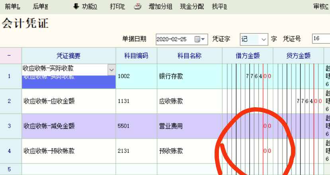Viewport: 330px width, 175px height.
Task: Click the 审核 audit button
Action: click(x=321, y=6)
